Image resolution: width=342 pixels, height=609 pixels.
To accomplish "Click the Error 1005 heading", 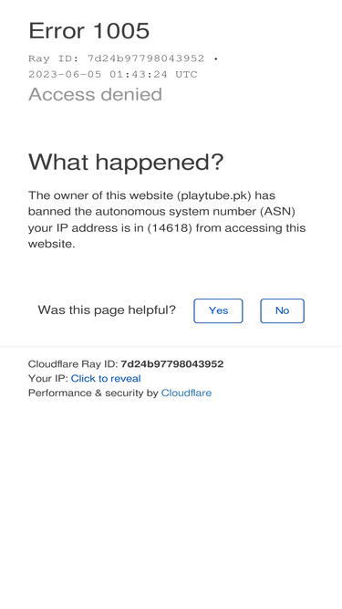I will coord(88,30).
